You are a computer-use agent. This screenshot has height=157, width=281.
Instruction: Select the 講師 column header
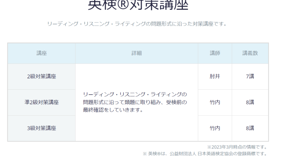(215, 53)
